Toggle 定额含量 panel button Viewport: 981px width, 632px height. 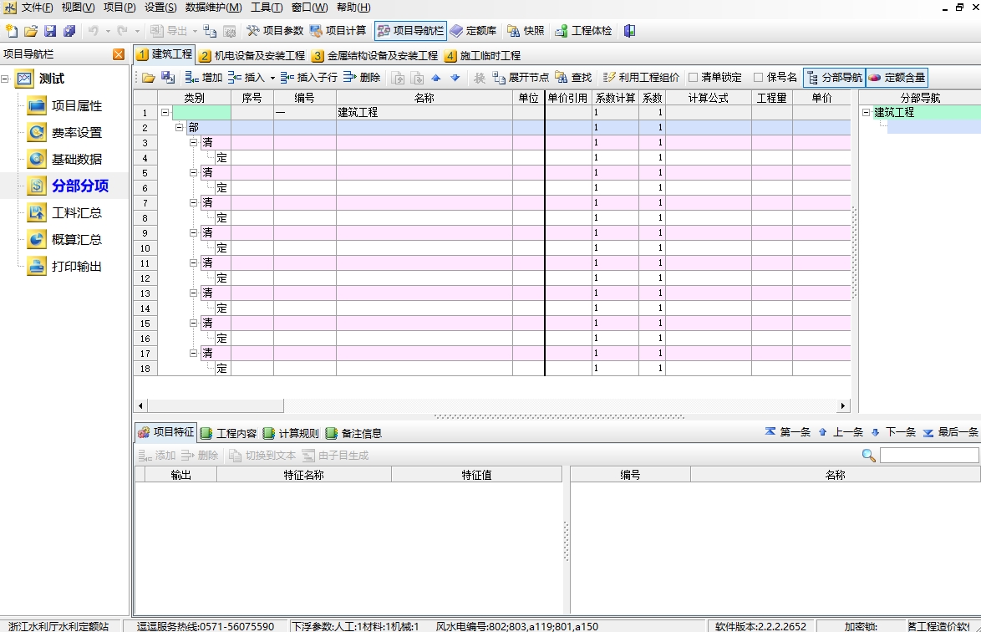(897, 78)
